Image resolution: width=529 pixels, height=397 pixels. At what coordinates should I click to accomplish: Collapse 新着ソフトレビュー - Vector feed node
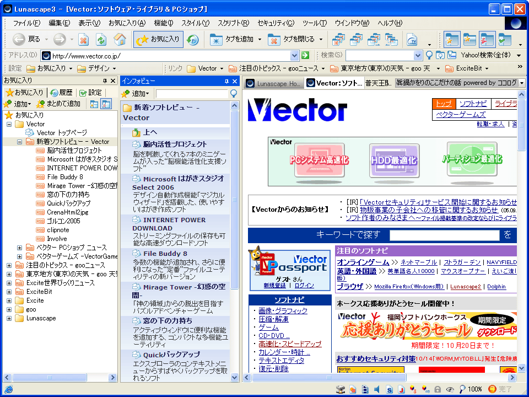[20, 142]
